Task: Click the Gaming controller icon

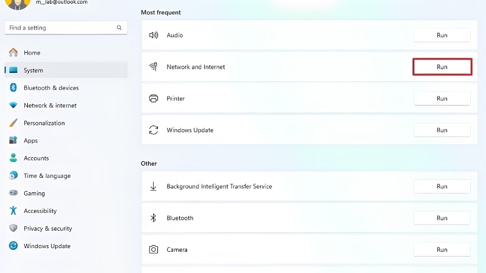Action: (13, 193)
